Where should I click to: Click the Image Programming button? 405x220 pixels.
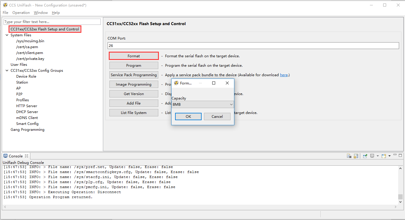point(134,84)
